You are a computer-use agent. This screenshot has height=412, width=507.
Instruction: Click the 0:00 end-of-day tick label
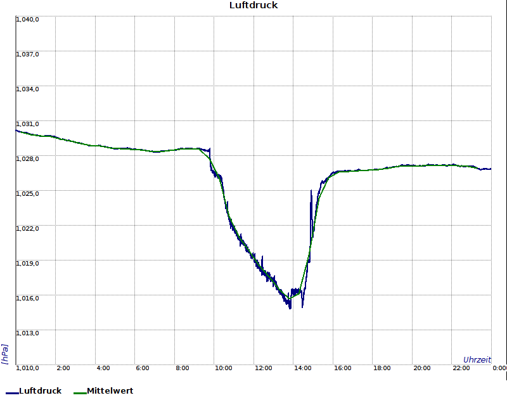499,368
